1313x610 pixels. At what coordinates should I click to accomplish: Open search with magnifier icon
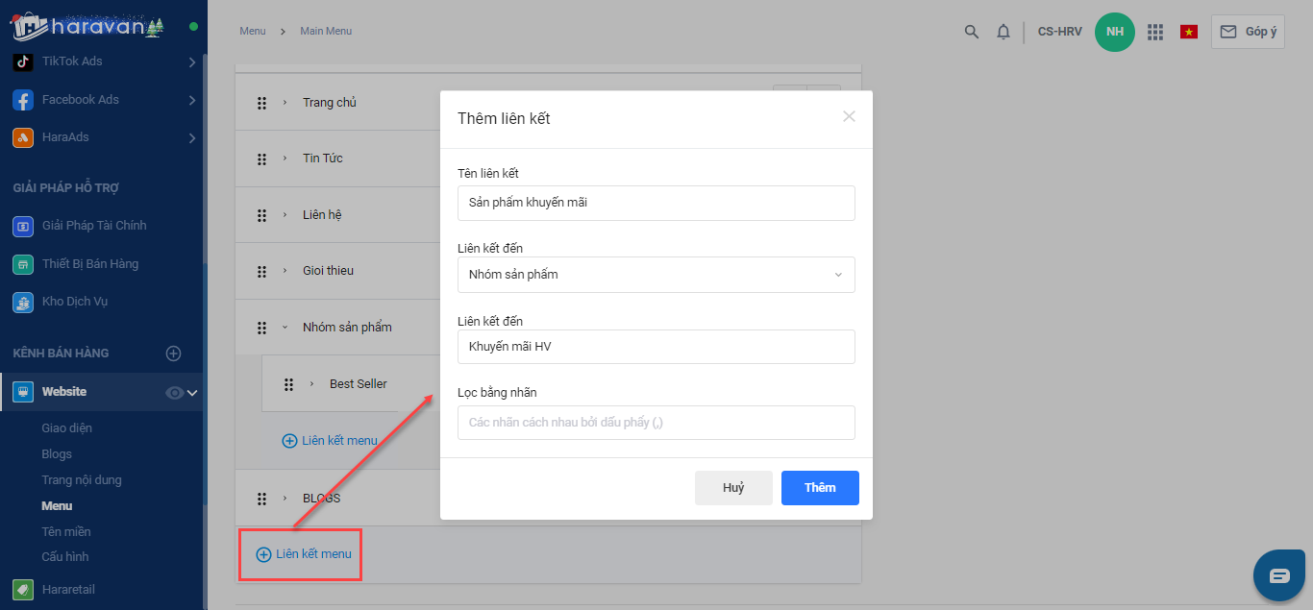(x=972, y=32)
